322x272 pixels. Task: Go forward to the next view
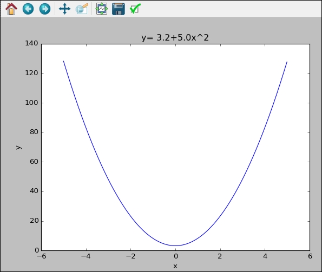coord(45,9)
